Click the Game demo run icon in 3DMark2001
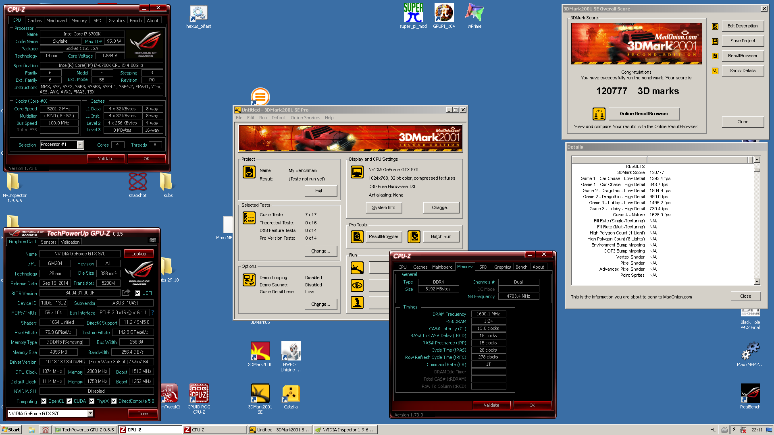 pos(357,302)
